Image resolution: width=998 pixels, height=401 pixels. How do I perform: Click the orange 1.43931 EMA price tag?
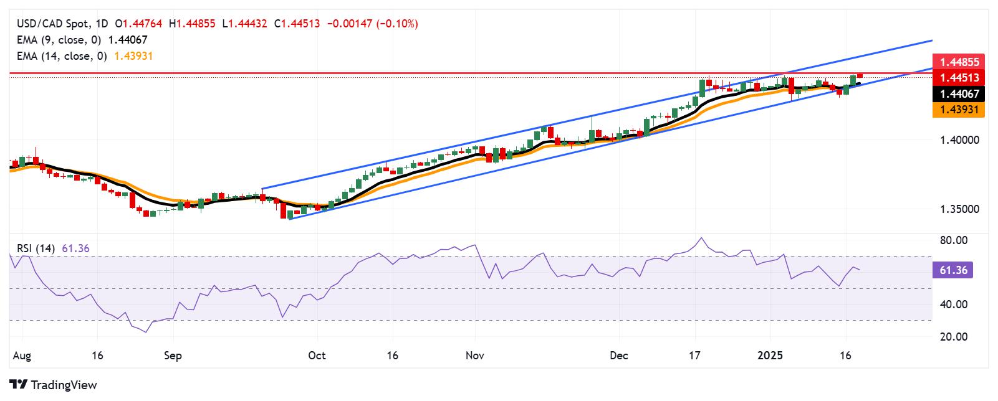(x=960, y=110)
